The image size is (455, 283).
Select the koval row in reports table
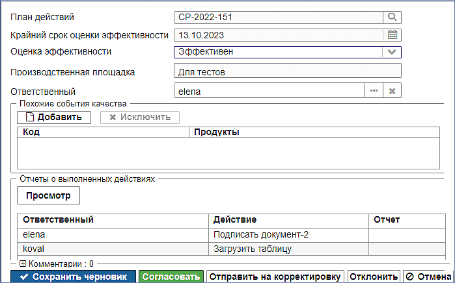pyautogui.click(x=231, y=249)
